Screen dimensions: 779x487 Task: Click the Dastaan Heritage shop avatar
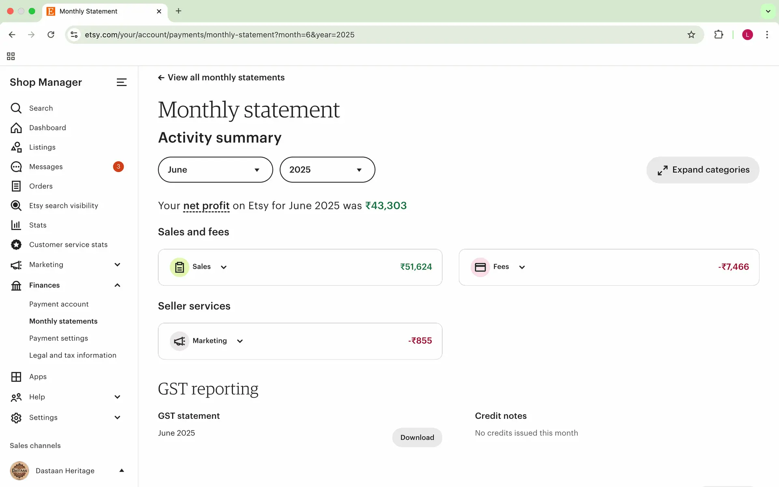tap(19, 471)
